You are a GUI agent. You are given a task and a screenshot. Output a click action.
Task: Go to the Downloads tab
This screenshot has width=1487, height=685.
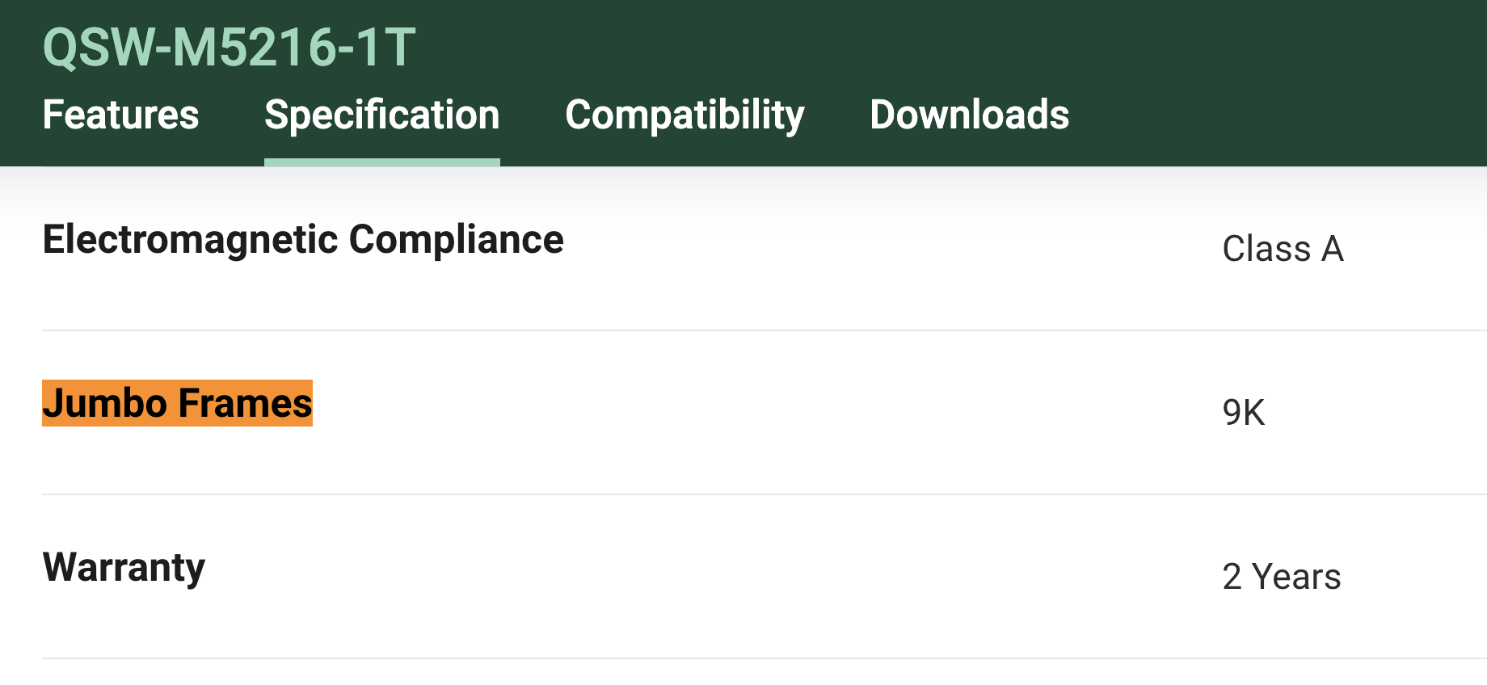click(969, 115)
